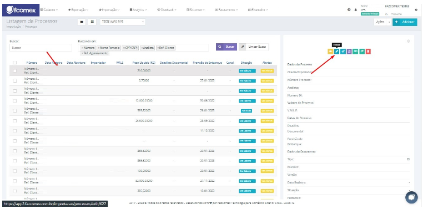Open Ver Alertas for the 30/06/2022 row
This screenshot has height=214, width=423.
click(x=267, y=101)
